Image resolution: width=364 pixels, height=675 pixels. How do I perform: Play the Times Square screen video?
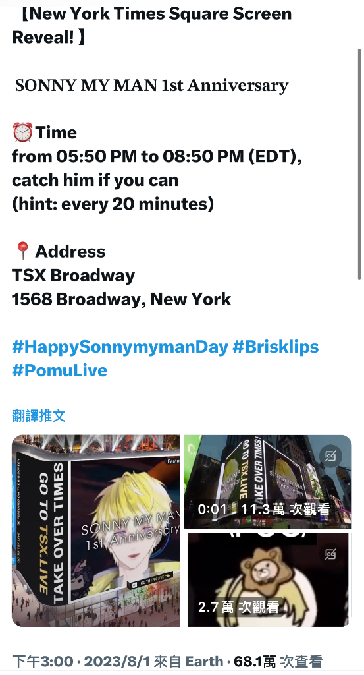(x=268, y=481)
